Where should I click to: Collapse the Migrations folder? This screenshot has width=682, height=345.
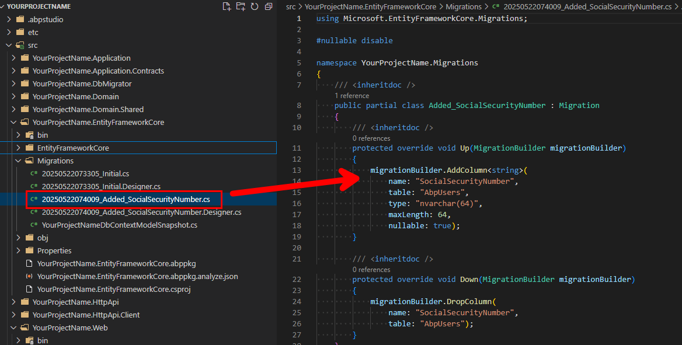[55, 161]
